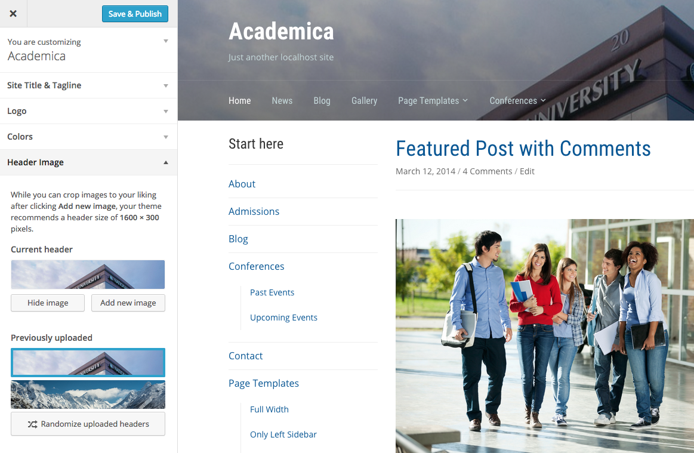This screenshot has height=453, width=694.
Task: Open the News menu item
Action: [282, 100]
